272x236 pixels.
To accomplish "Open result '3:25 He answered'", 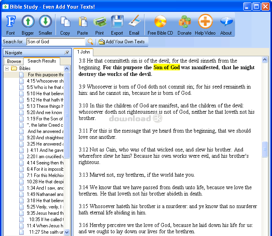I will [45, 144].
